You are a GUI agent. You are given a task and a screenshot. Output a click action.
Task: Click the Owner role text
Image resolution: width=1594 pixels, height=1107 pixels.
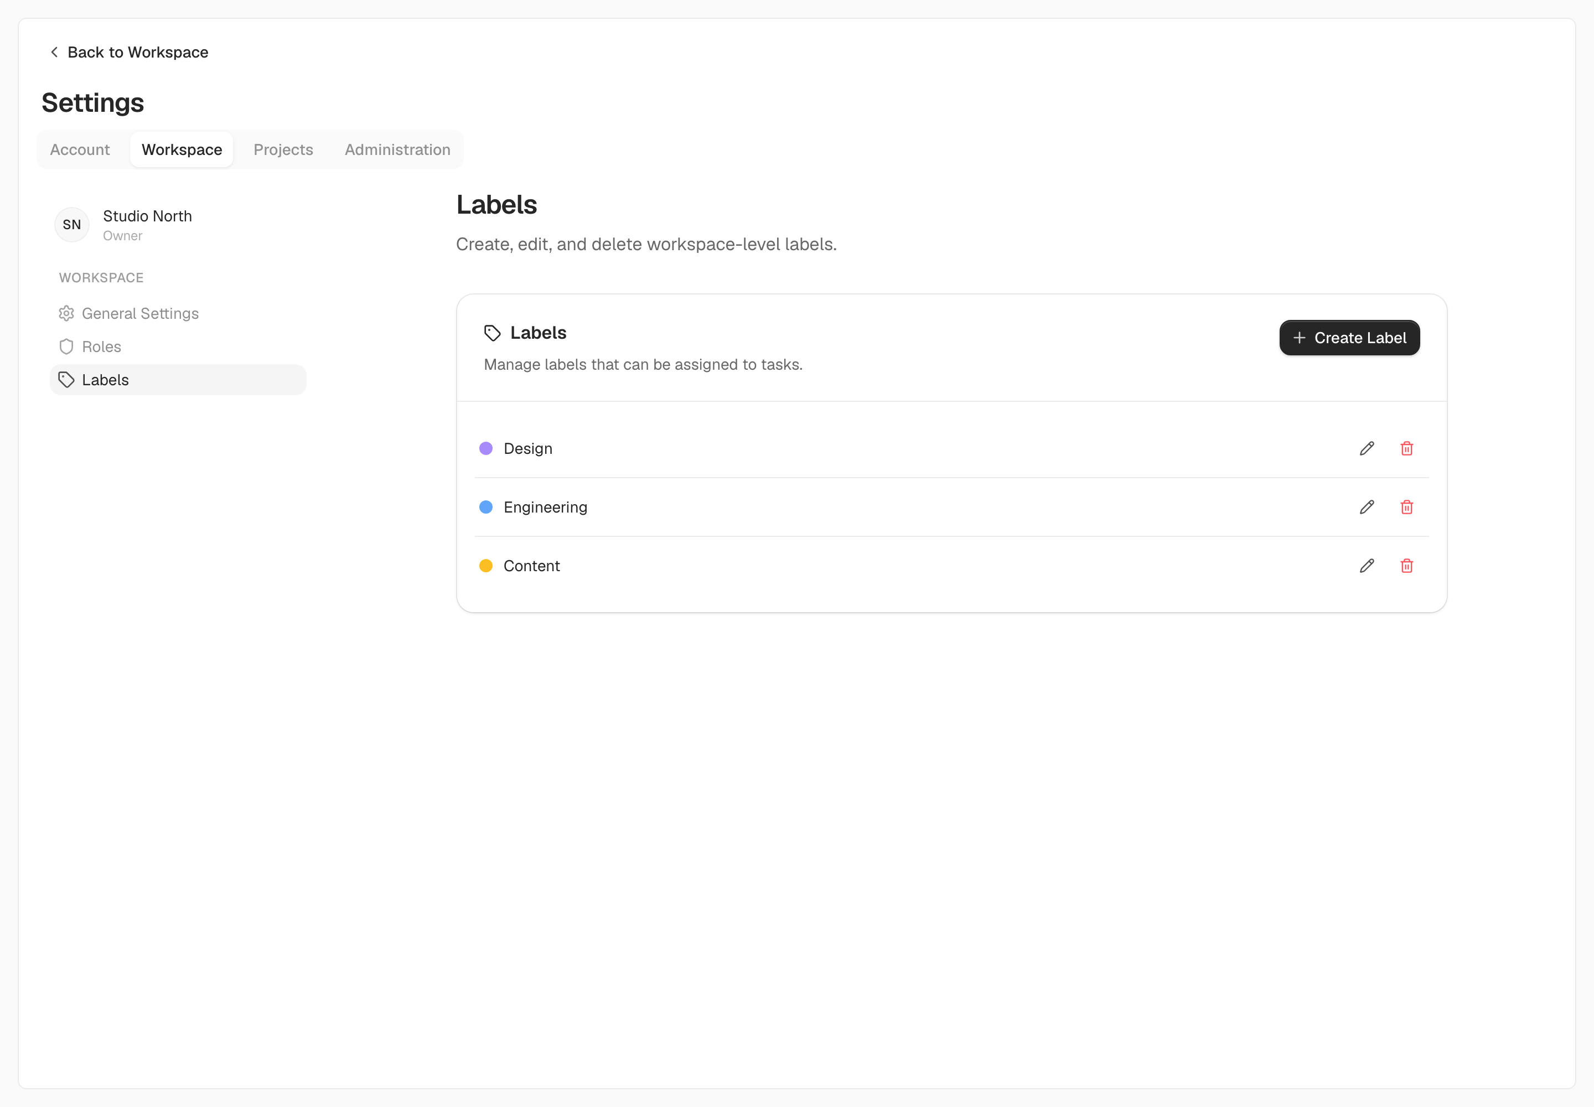123,236
